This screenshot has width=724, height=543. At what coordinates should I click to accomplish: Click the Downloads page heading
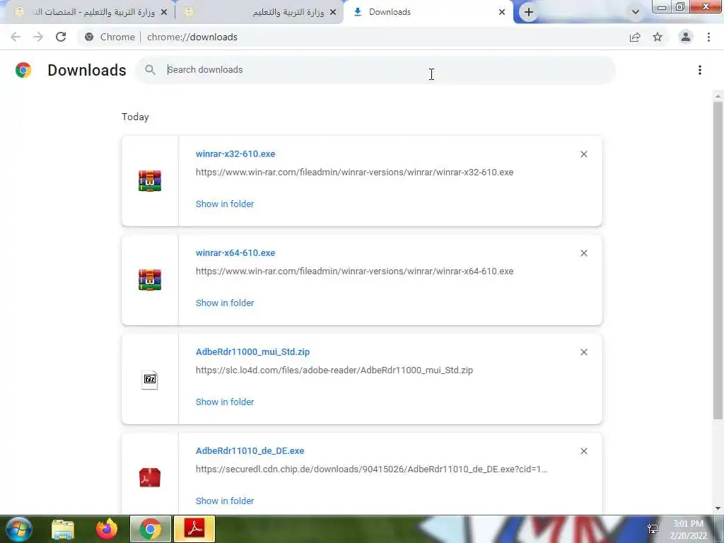click(x=87, y=70)
